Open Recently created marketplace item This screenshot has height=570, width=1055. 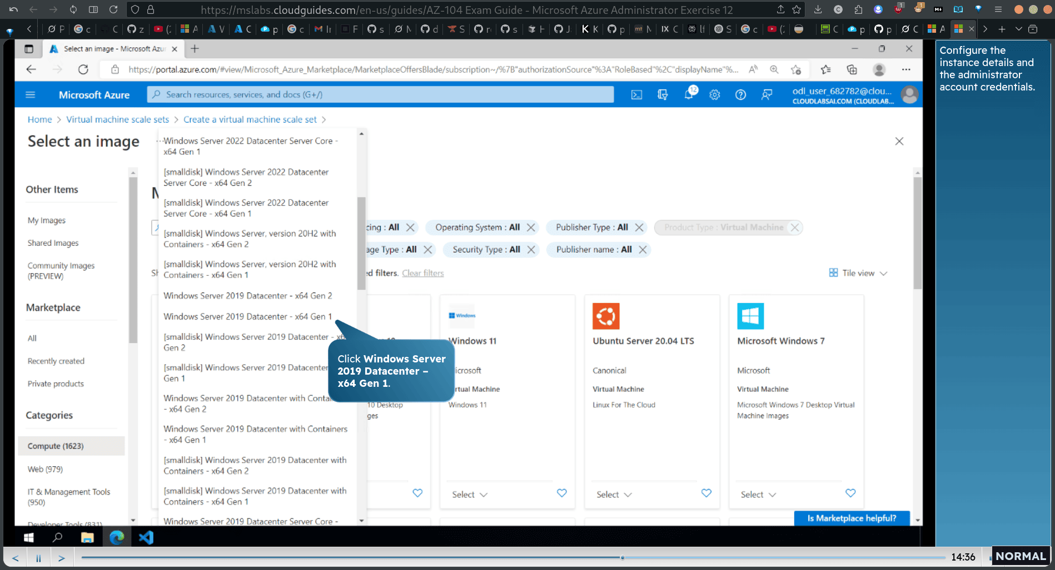(x=56, y=361)
